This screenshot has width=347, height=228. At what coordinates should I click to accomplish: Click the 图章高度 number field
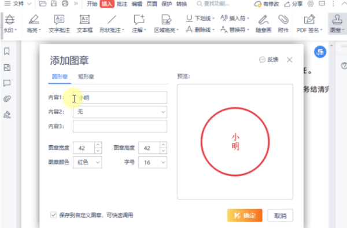pos(149,148)
